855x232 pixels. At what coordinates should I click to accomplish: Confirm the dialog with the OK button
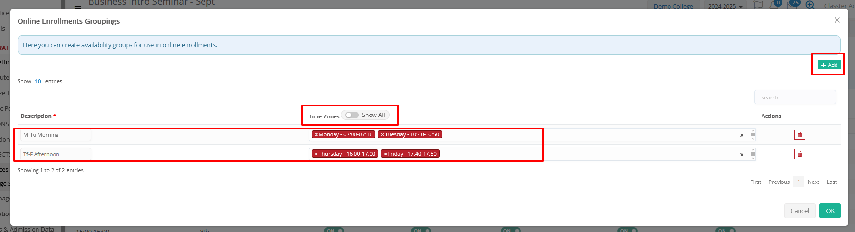click(830, 211)
